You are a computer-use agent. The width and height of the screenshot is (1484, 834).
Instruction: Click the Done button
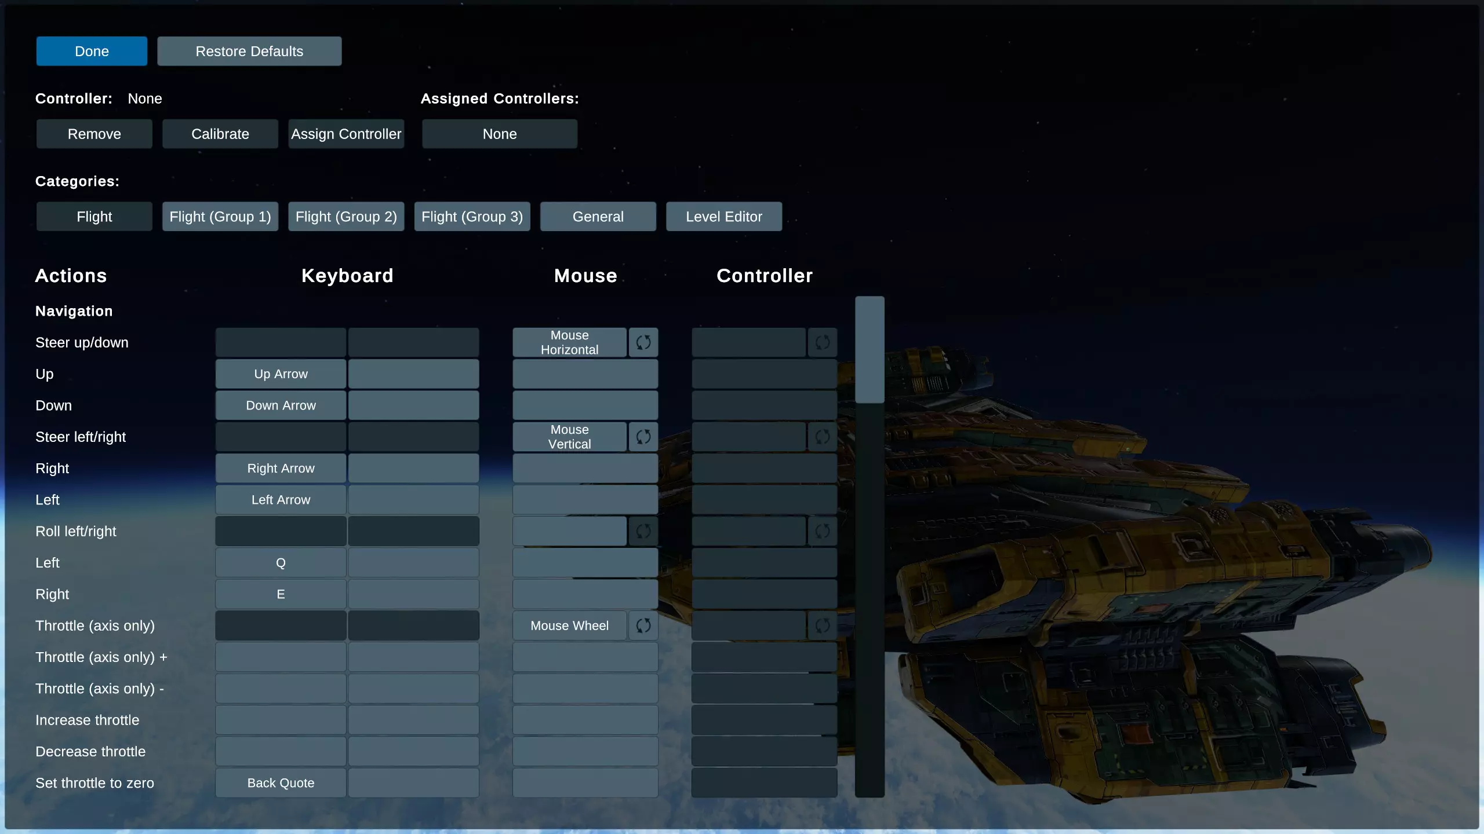click(x=92, y=51)
